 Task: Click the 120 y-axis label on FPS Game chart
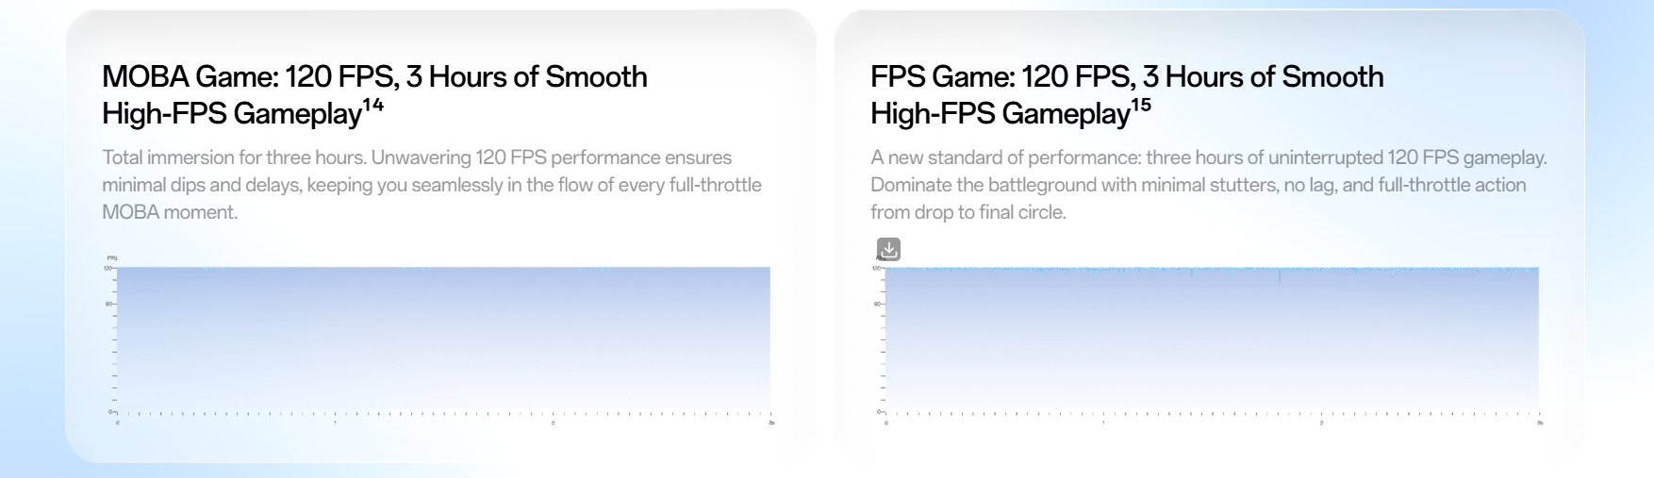tap(876, 269)
